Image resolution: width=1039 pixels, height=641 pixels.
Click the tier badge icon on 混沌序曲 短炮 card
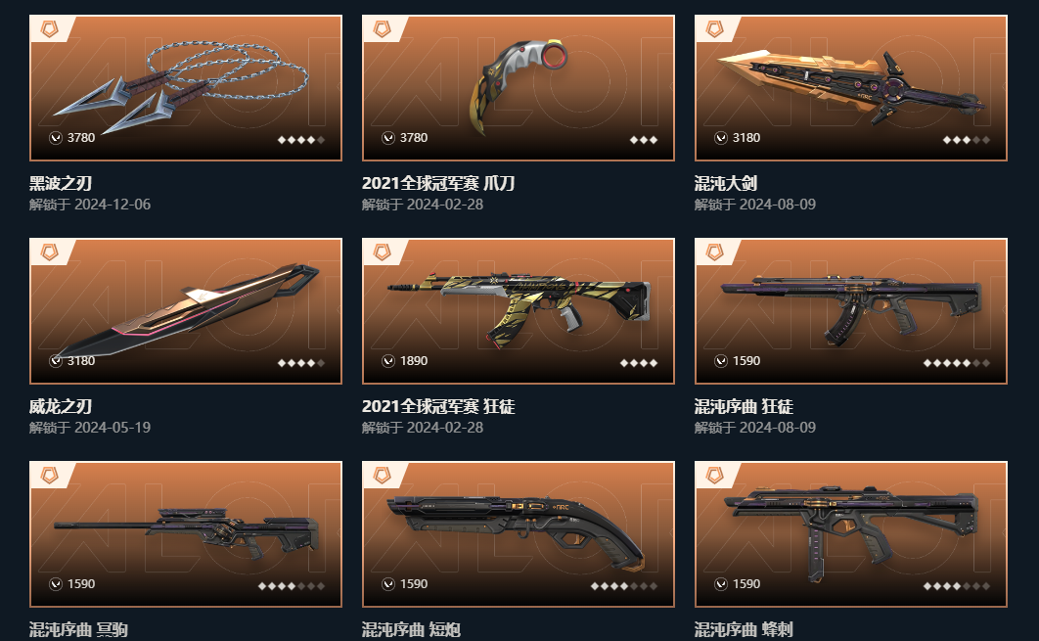383,475
